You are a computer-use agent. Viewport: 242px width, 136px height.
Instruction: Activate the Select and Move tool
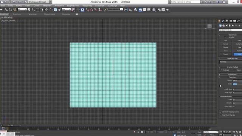click(x=47, y=10)
